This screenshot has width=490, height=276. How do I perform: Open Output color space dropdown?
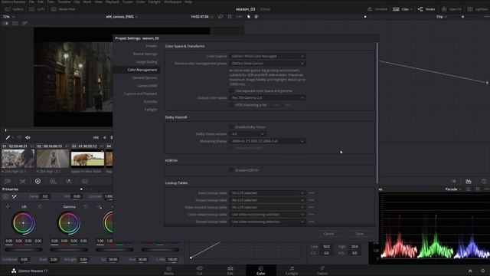point(267,97)
